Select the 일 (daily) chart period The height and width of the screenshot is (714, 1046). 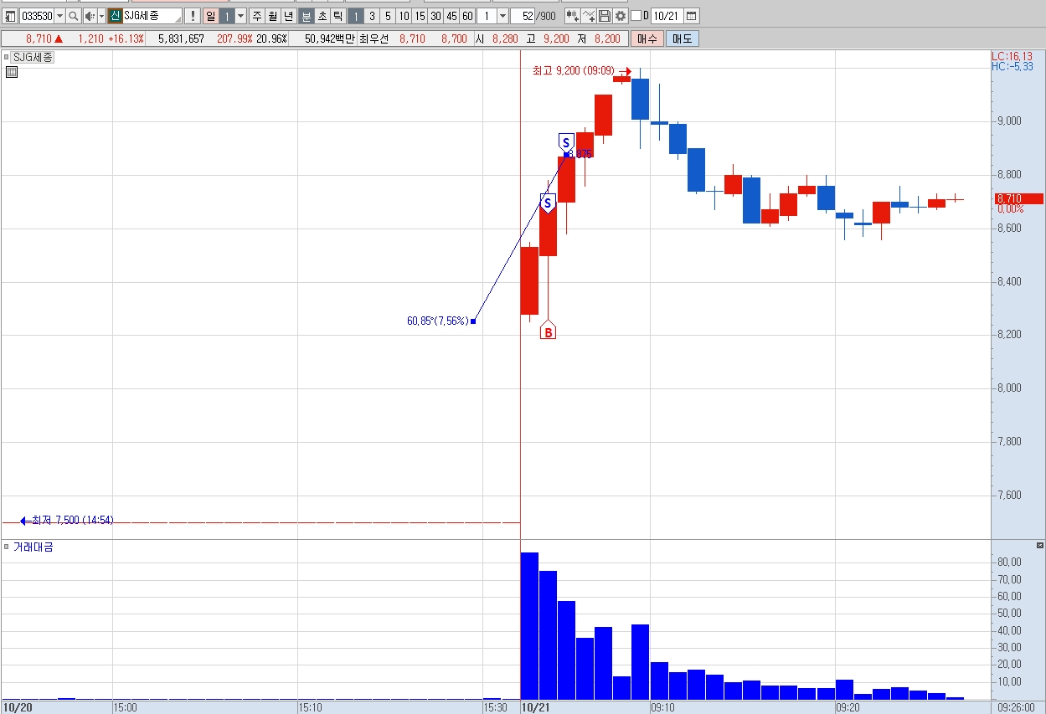coord(210,16)
